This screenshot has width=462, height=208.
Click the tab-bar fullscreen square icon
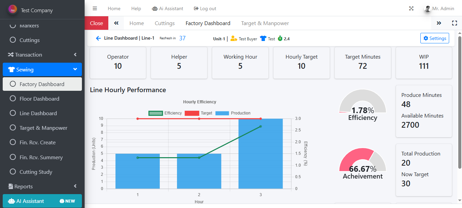(x=455, y=23)
